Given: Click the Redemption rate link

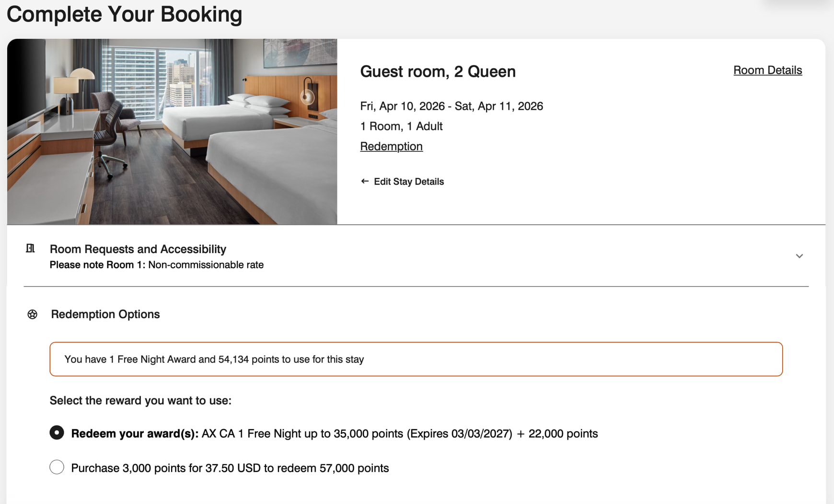Looking at the screenshot, I should [391, 146].
